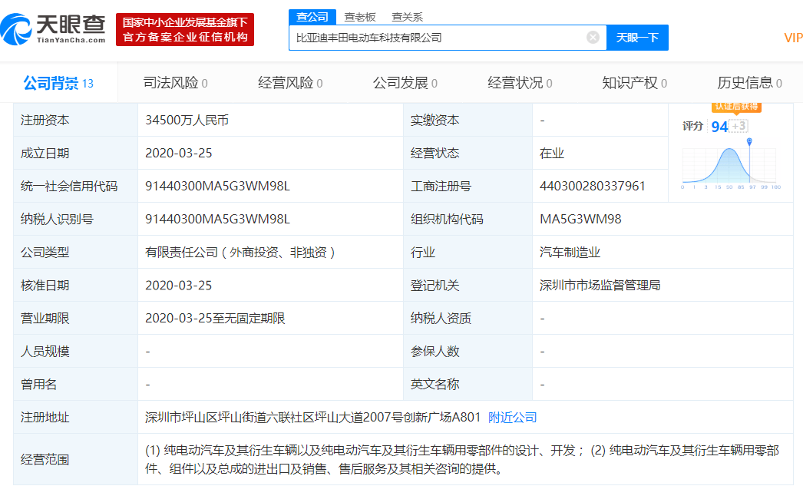This screenshot has width=803, height=486.
Task: Select the 经营状态 value 在业
Action: click(x=551, y=153)
